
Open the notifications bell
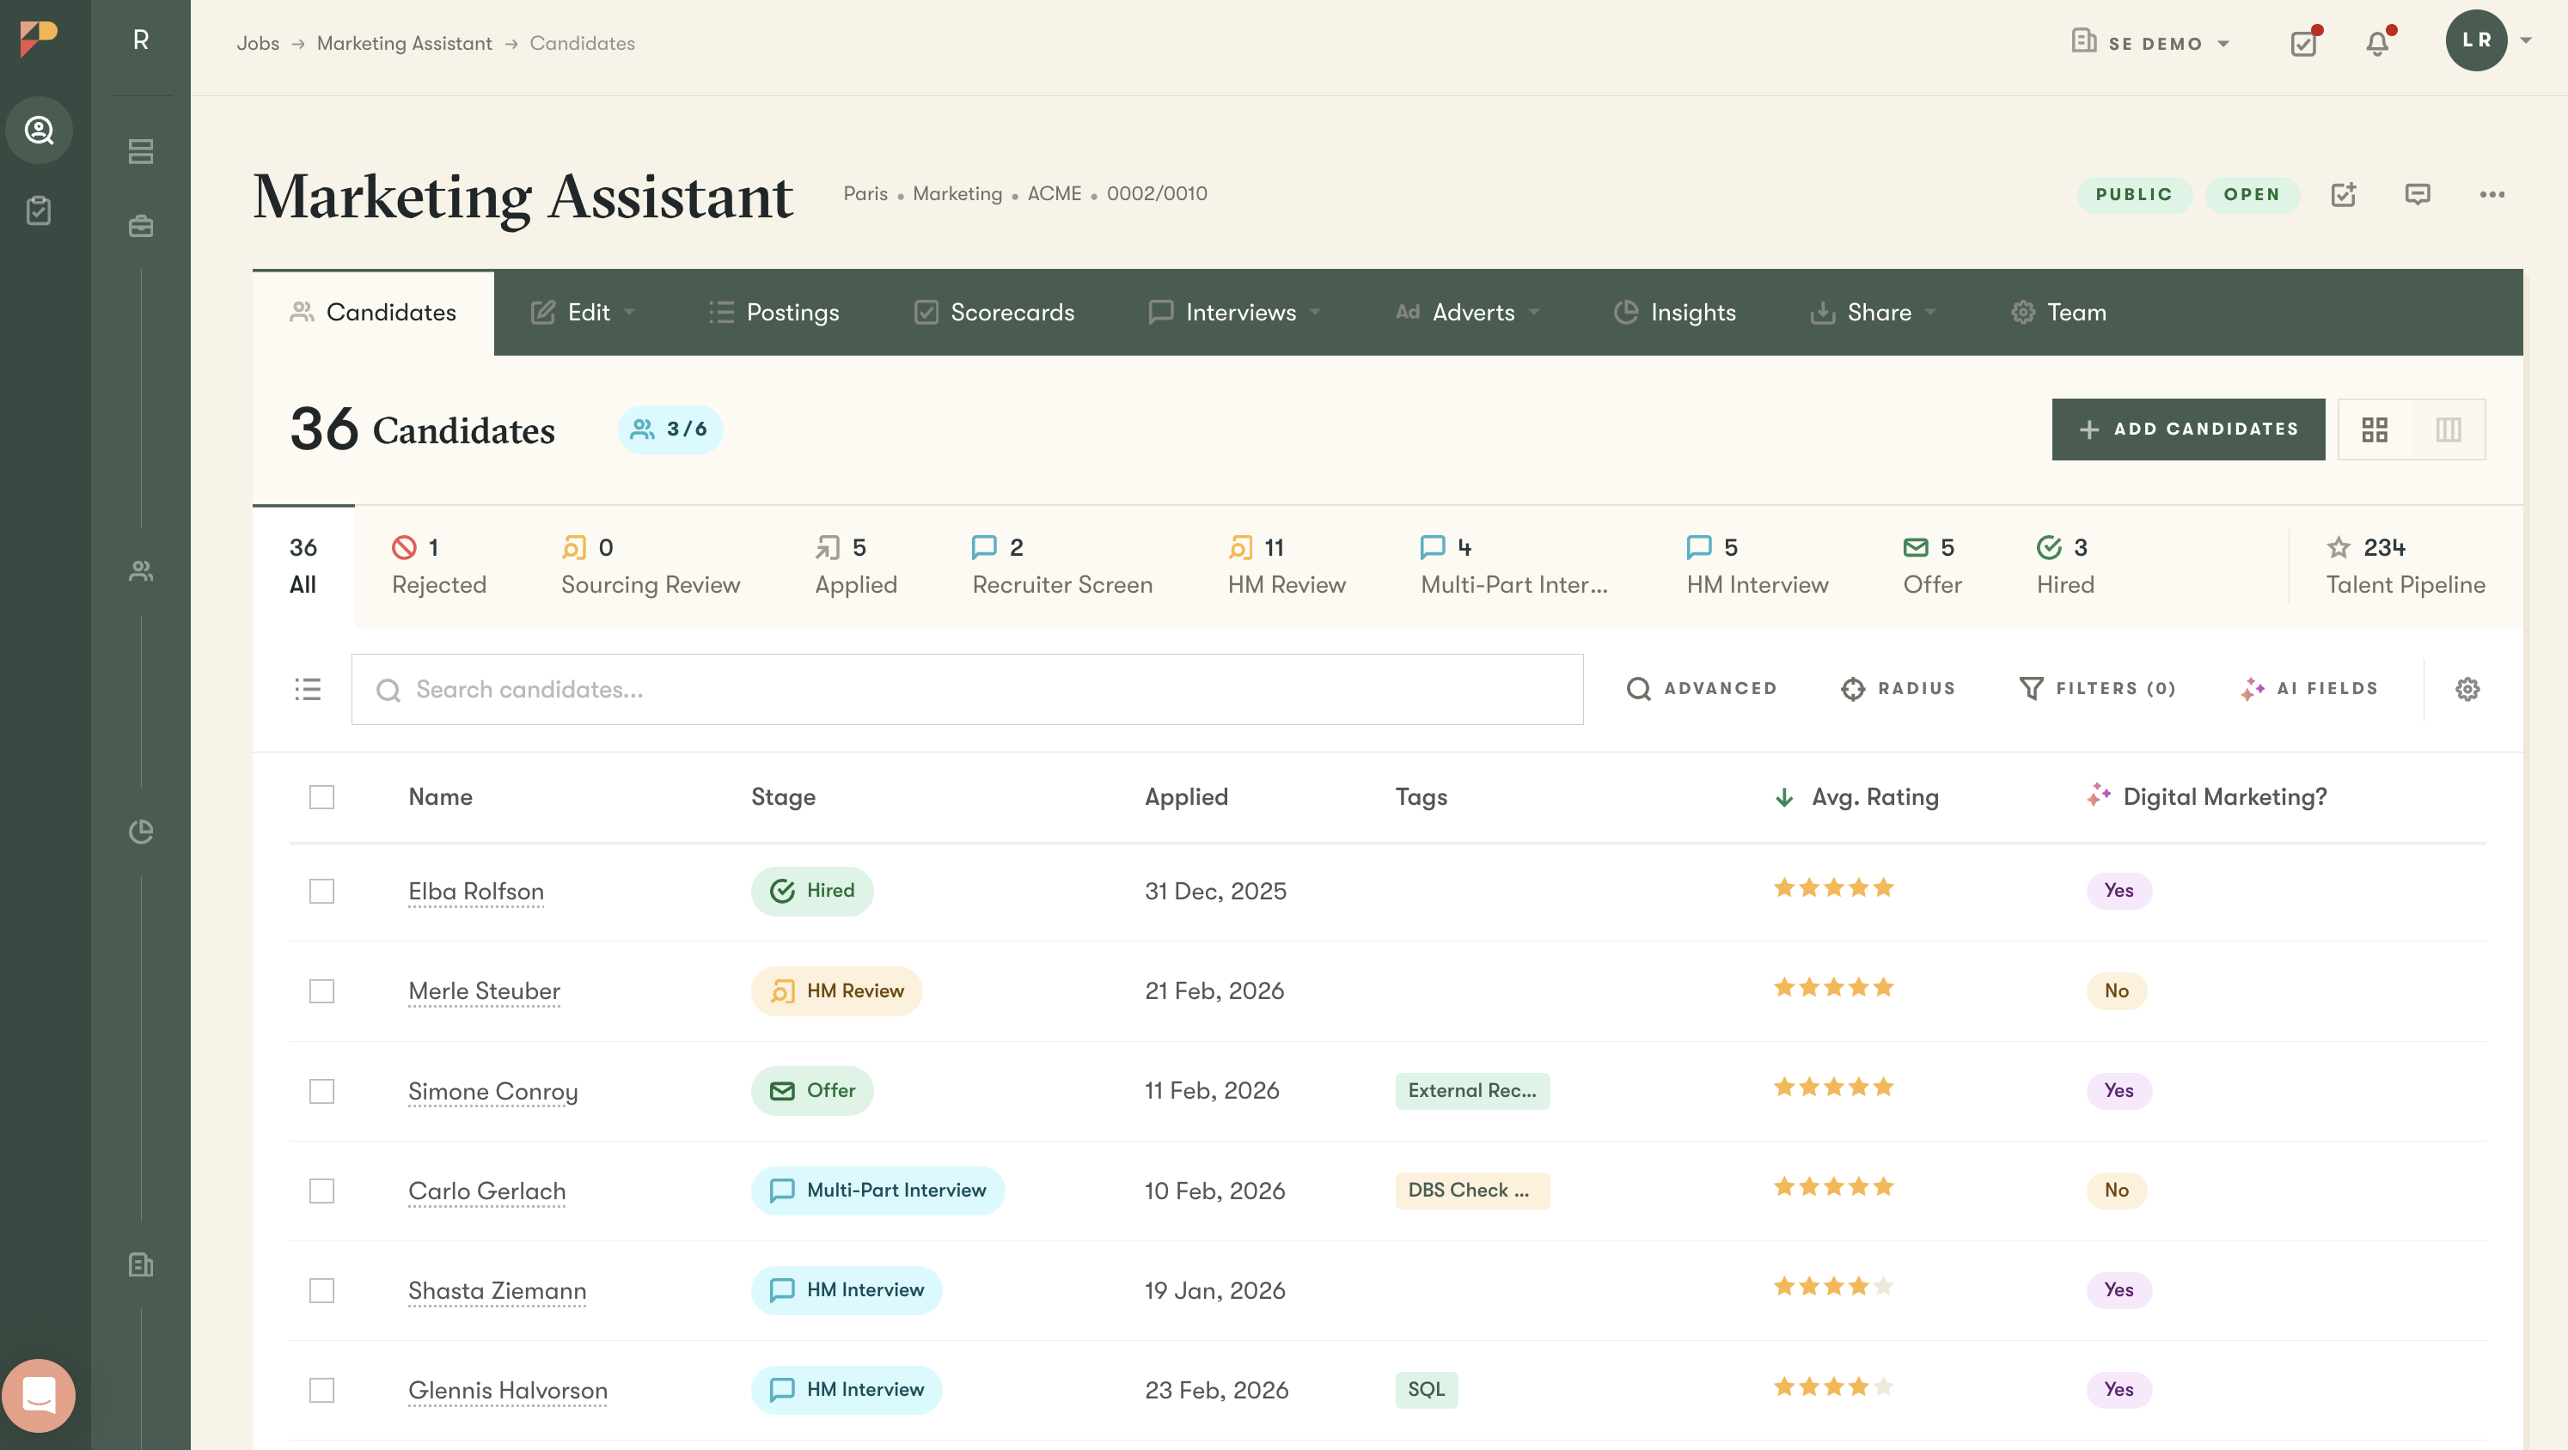point(2379,43)
